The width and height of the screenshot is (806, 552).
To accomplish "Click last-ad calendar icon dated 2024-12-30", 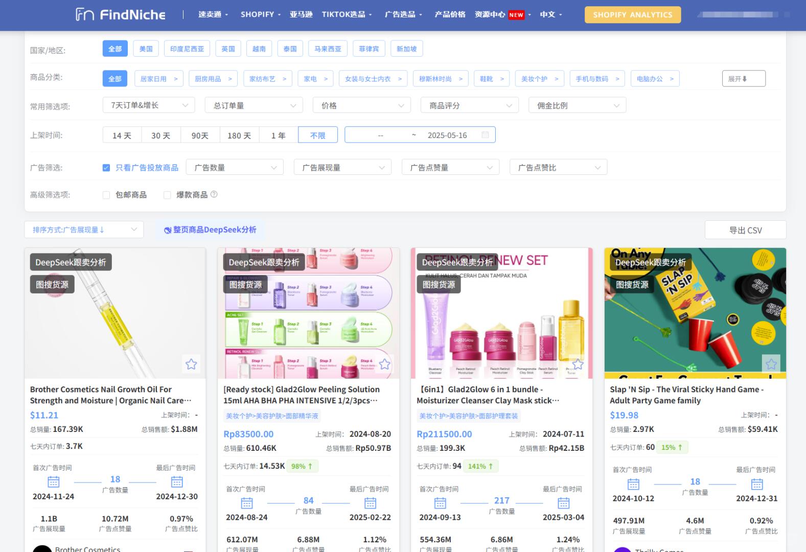I will click(x=177, y=481).
